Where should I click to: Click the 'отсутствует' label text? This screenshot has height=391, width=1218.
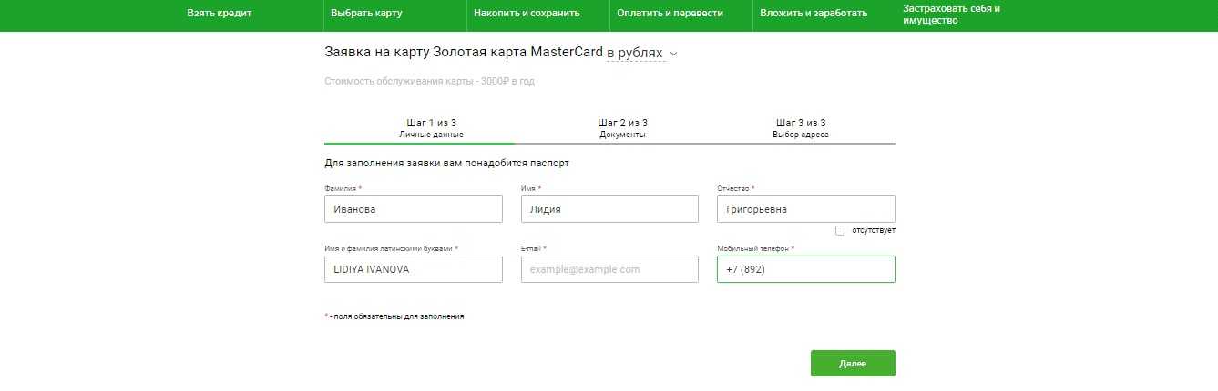[x=874, y=230]
